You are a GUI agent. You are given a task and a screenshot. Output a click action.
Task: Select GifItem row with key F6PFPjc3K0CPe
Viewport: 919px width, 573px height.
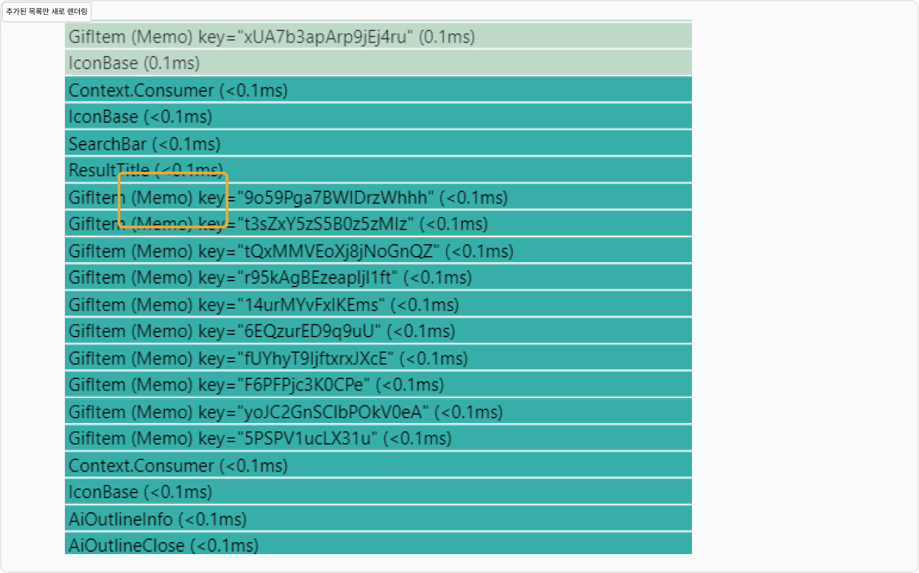(378, 384)
